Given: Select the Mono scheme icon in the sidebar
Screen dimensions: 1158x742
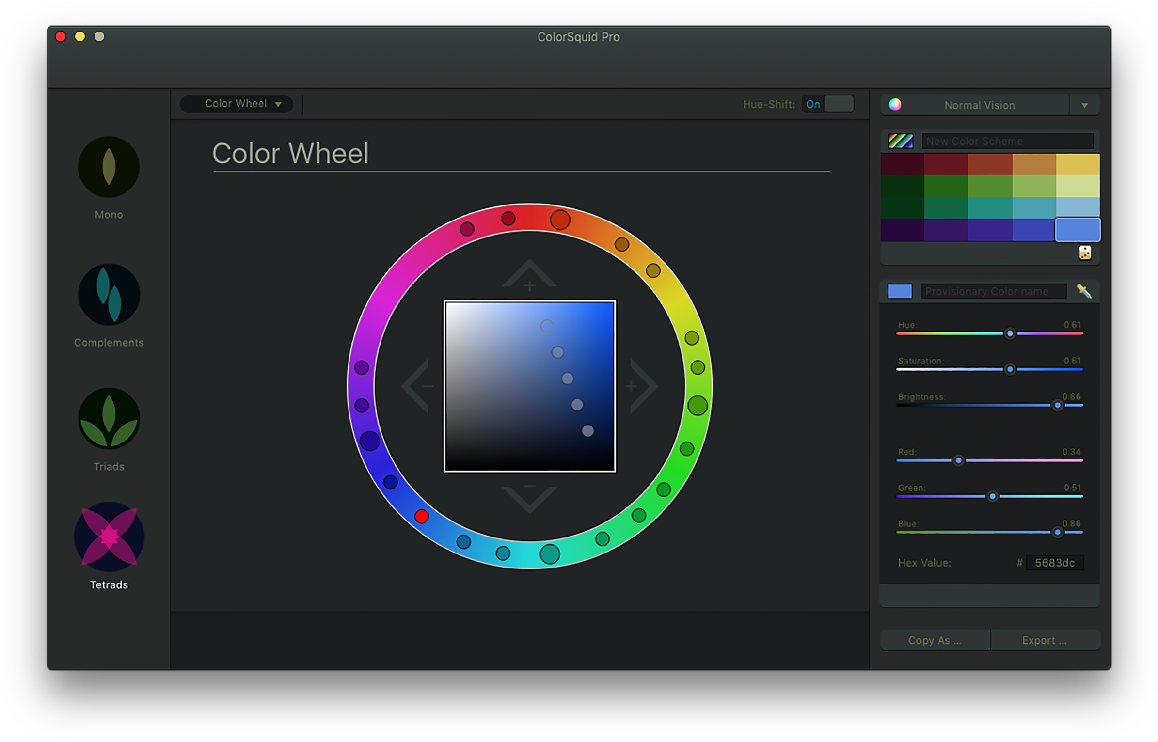Looking at the screenshot, I should 108,167.
